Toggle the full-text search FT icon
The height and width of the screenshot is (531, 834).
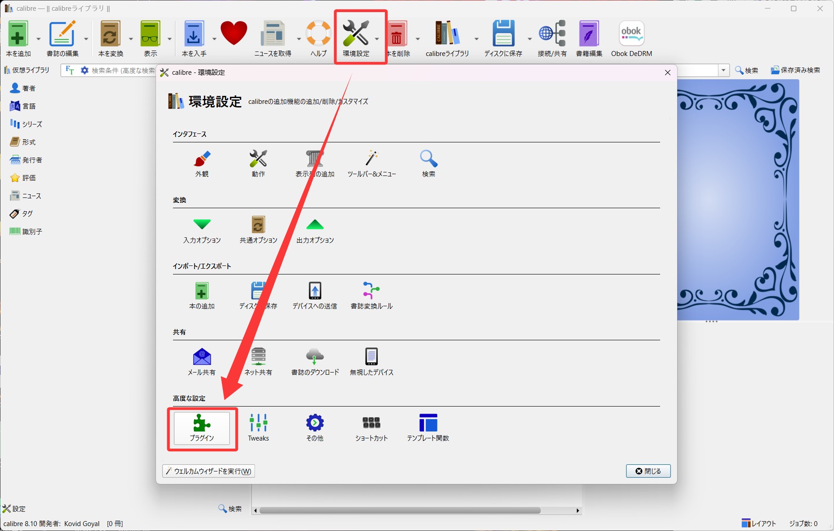tap(69, 70)
